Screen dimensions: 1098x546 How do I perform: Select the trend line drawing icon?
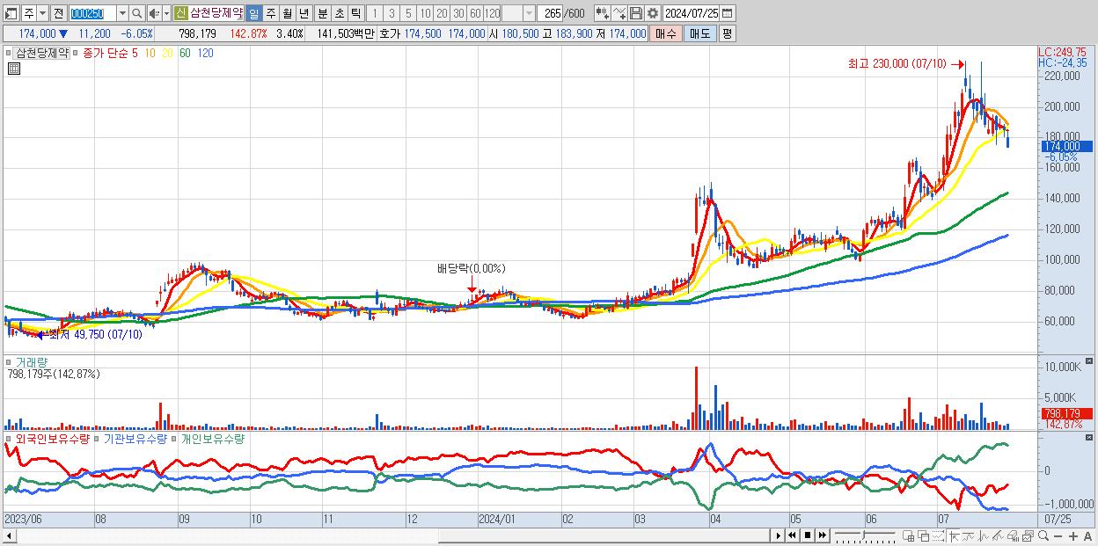[x=998, y=536]
